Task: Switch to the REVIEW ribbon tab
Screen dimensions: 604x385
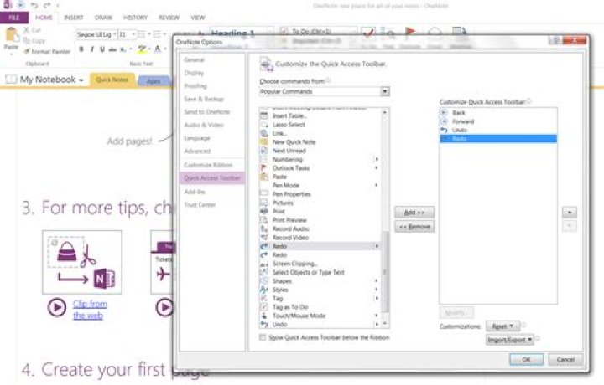Action: pyautogui.click(x=169, y=18)
